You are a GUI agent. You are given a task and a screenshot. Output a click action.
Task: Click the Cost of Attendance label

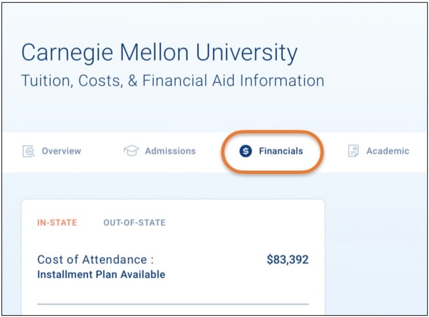[95, 259]
